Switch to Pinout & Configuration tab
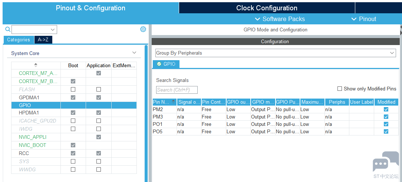This screenshot has height=182, width=402. coord(90,8)
